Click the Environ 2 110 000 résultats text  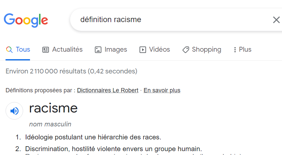point(71,71)
